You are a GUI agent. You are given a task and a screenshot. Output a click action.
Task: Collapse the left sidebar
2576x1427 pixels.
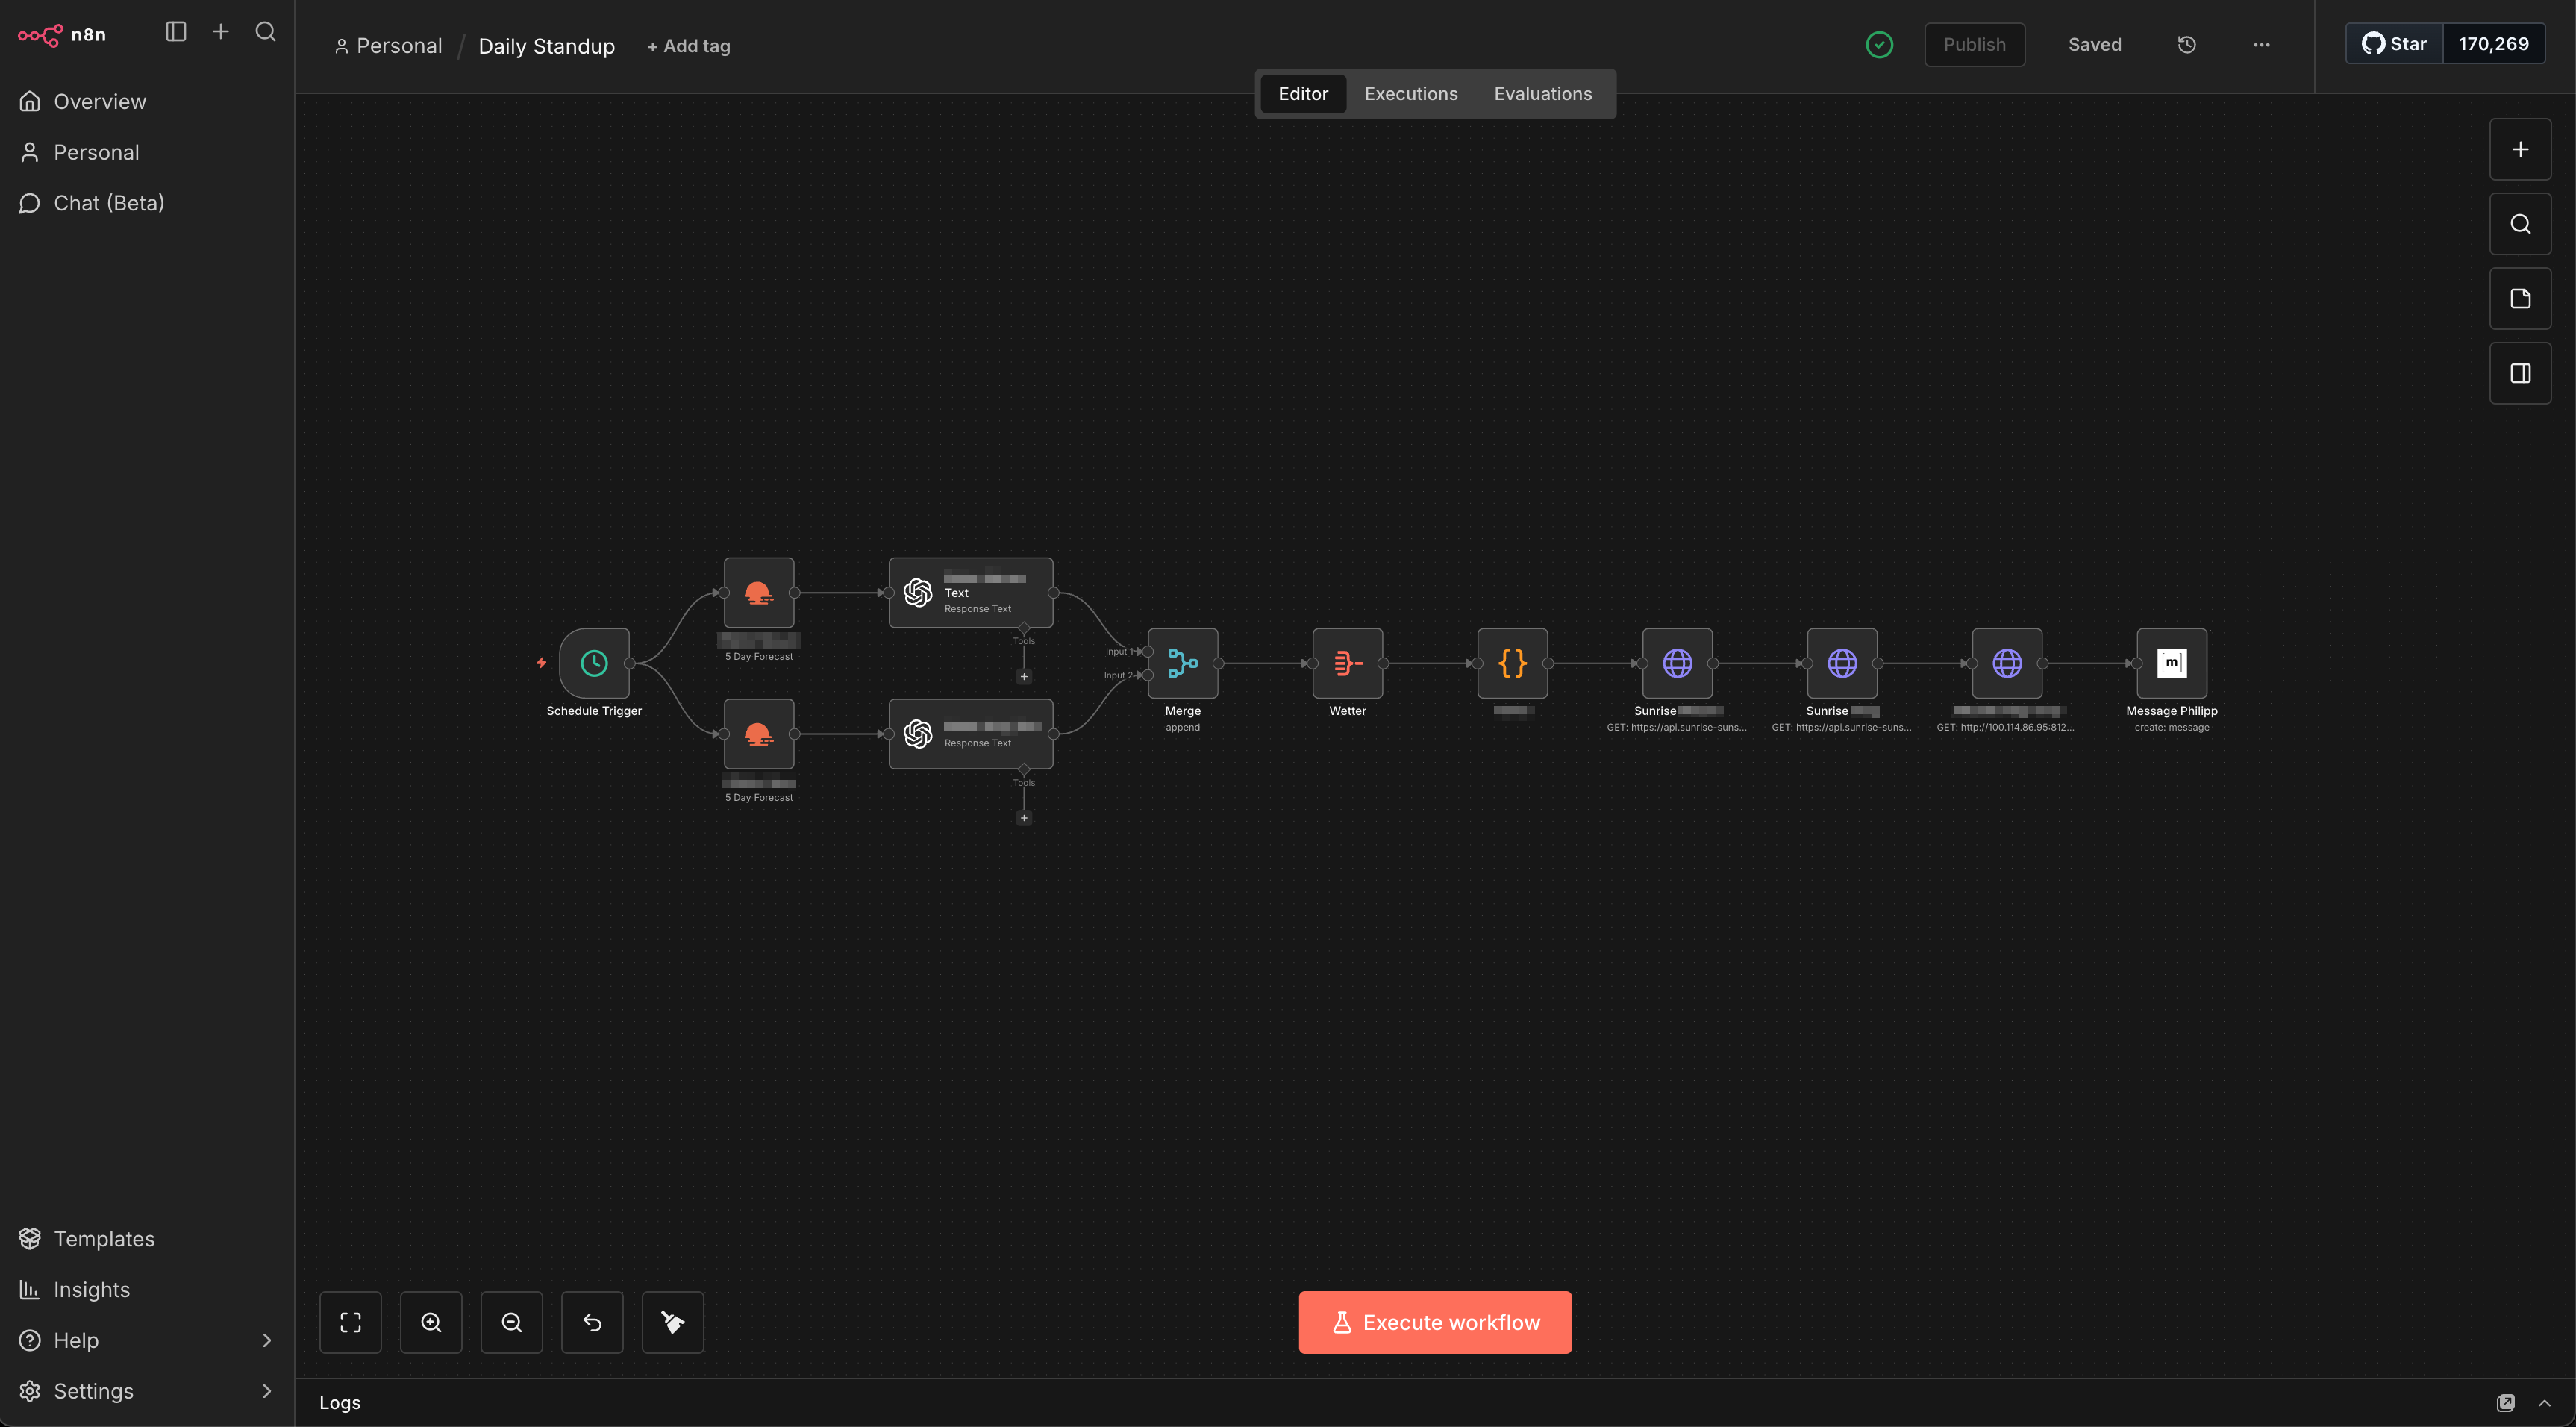176,32
